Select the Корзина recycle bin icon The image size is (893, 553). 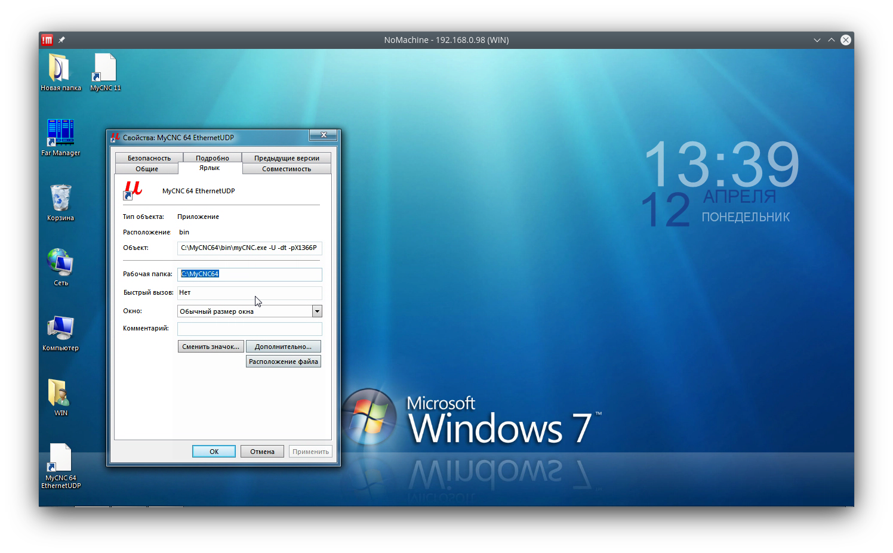pos(60,202)
